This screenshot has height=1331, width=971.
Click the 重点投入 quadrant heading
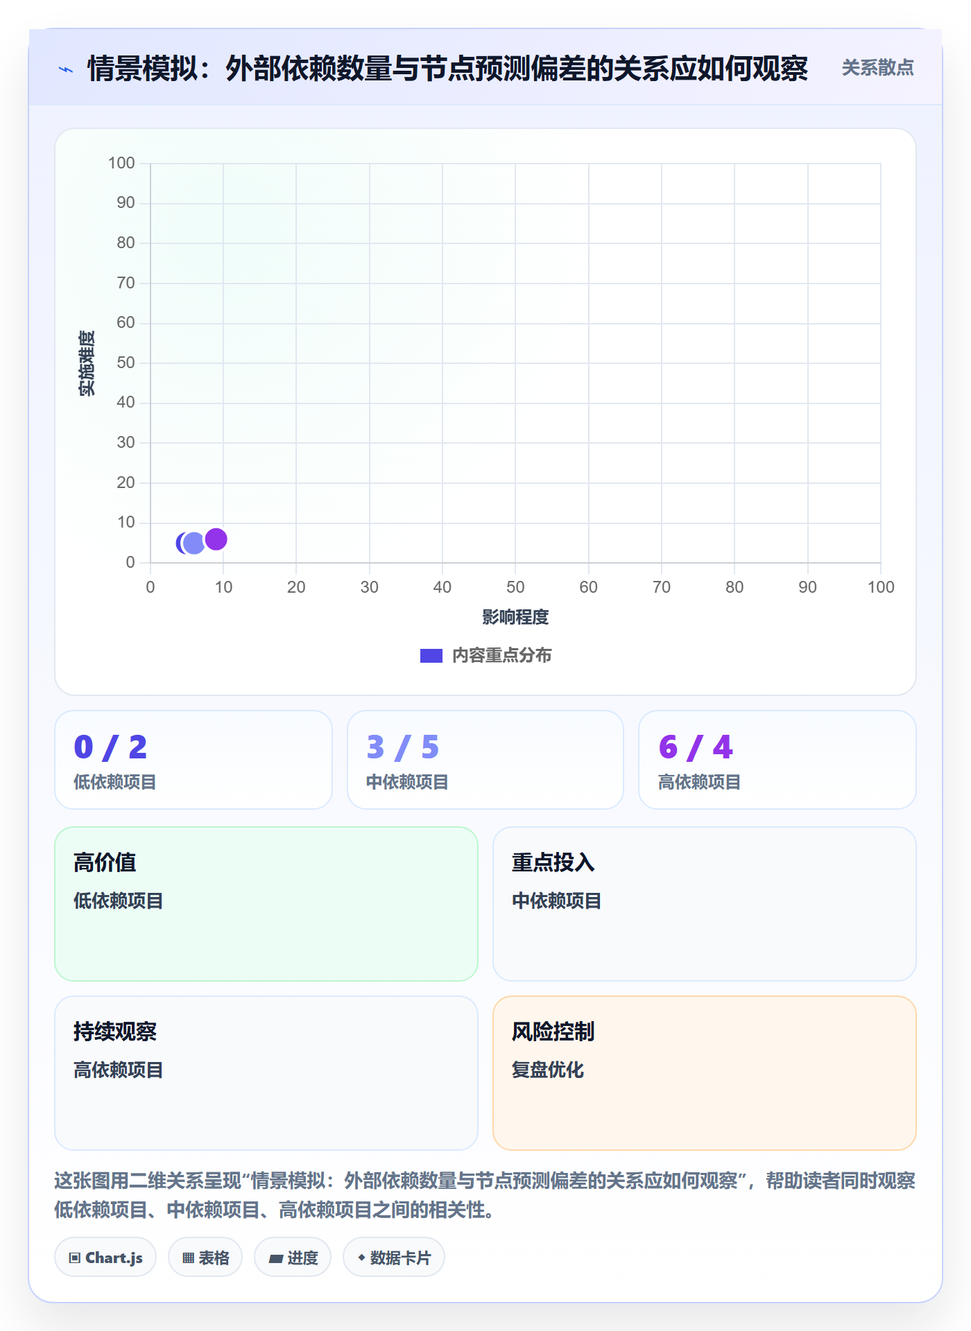pos(553,862)
